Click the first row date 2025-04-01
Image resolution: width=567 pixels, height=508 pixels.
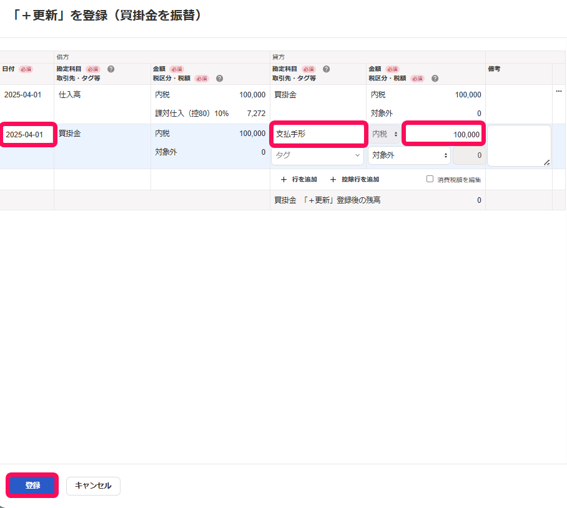[22, 95]
